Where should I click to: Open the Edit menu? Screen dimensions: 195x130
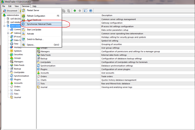[x=10, y=6]
